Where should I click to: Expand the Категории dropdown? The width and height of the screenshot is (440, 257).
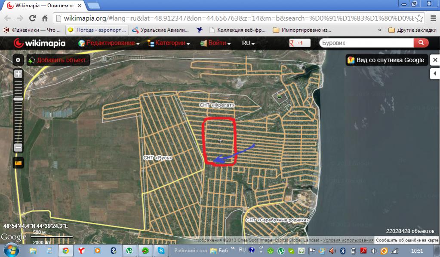tap(169, 43)
